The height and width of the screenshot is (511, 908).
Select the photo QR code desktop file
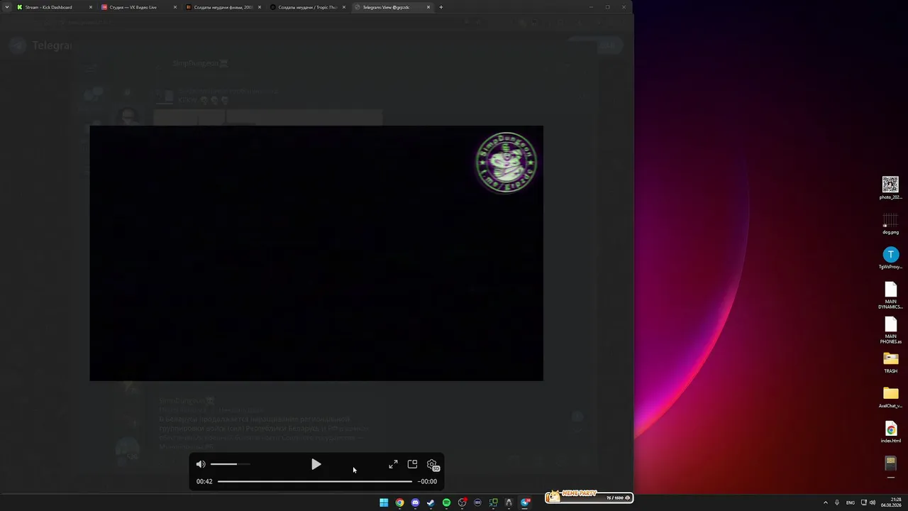point(890,188)
